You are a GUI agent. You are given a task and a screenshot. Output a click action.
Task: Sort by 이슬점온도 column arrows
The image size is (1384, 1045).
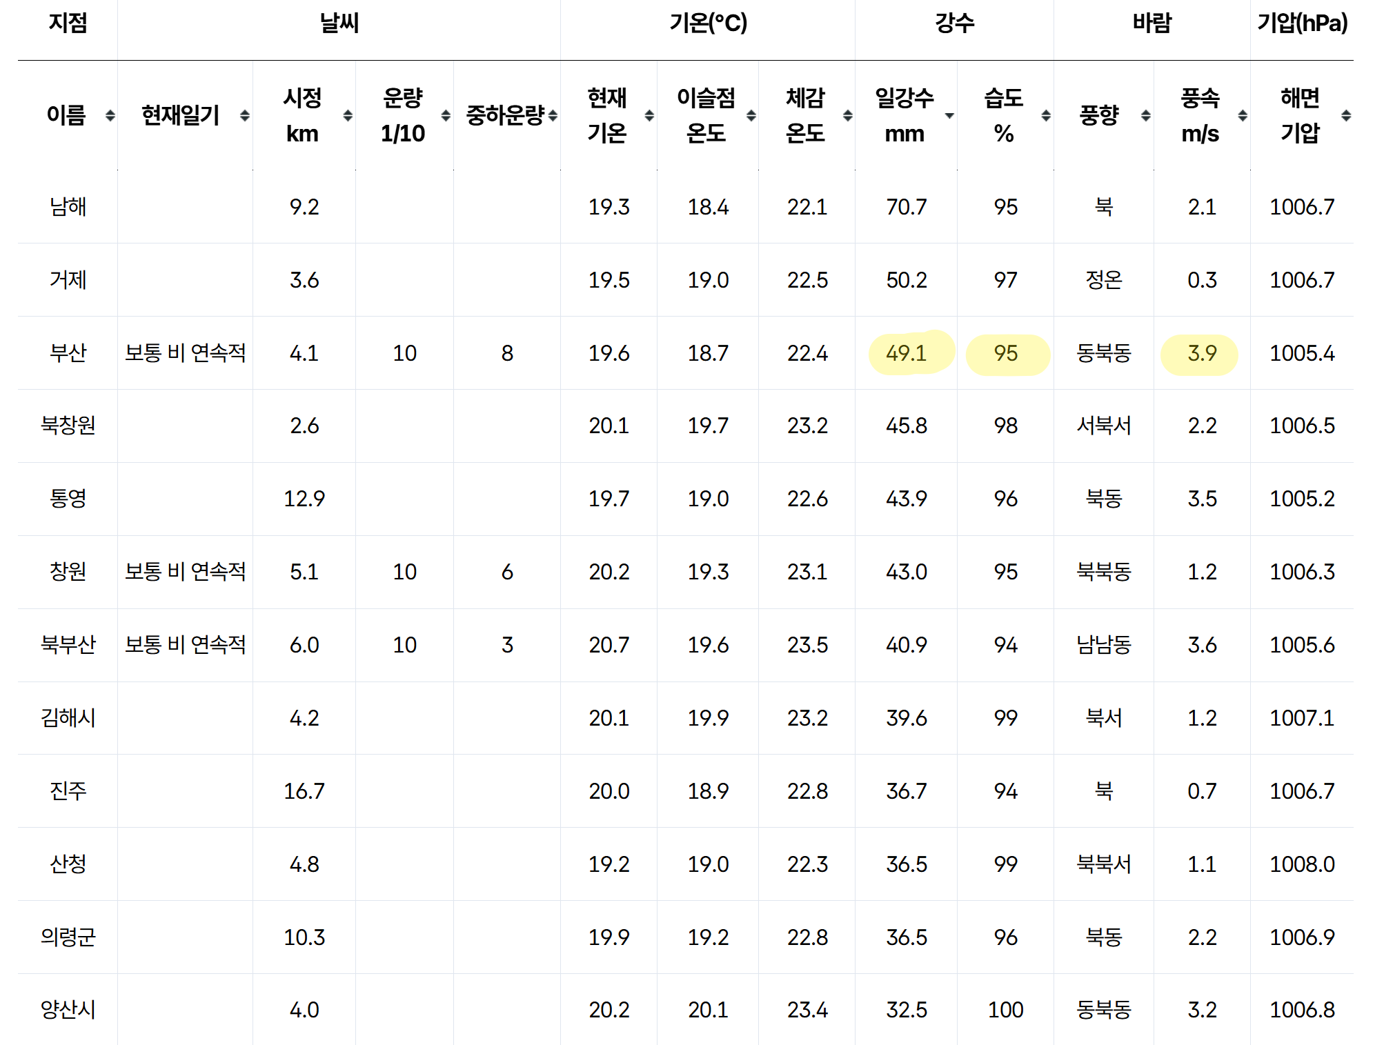click(751, 116)
